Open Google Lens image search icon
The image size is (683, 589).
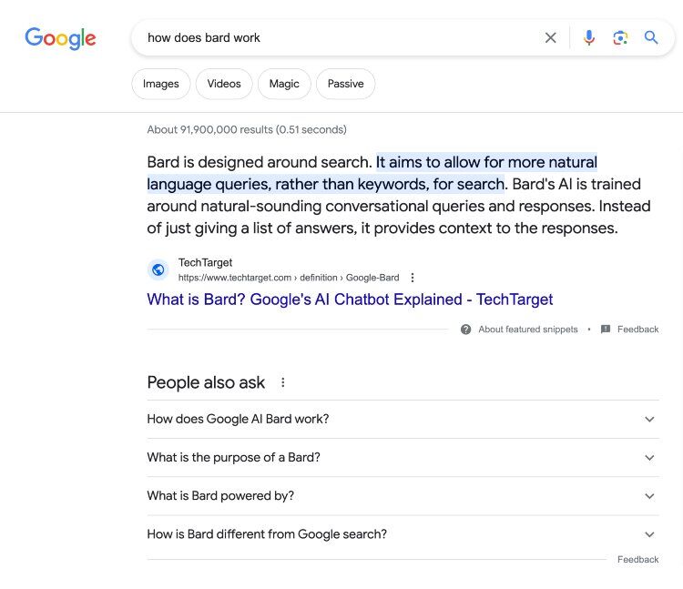click(620, 38)
